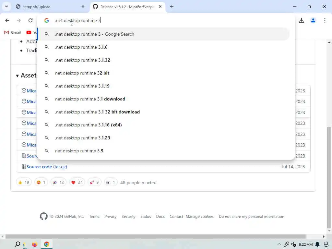Switch to the Release v1.3.1.2 MicaForEveryone tab

point(128,6)
